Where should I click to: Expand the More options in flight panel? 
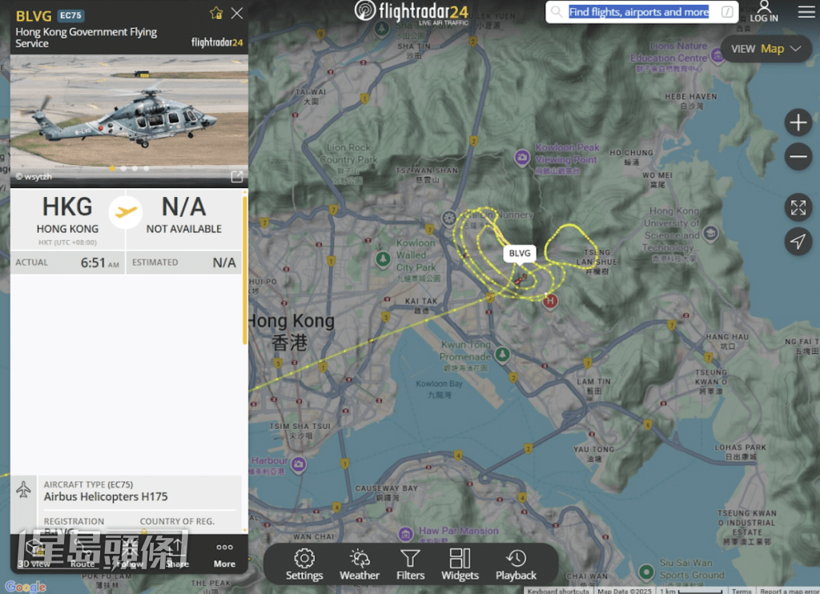[x=224, y=555]
